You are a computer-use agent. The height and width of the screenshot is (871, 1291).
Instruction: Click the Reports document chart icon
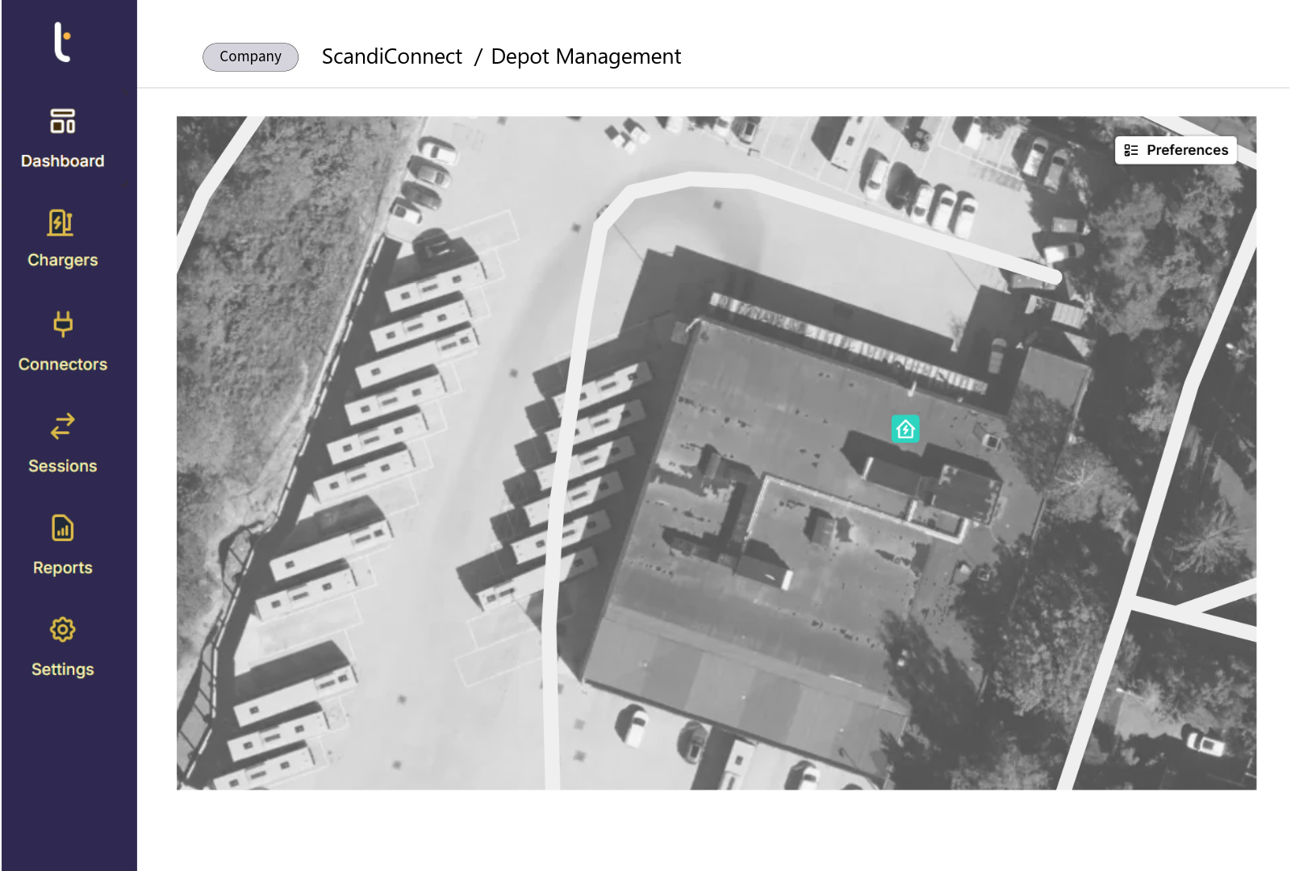(62, 528)
